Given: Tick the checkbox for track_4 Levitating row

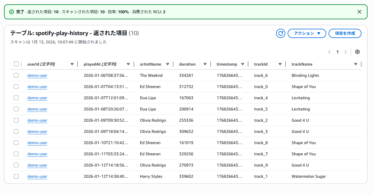Looking at the screenshot, I should tap(16, 98).
